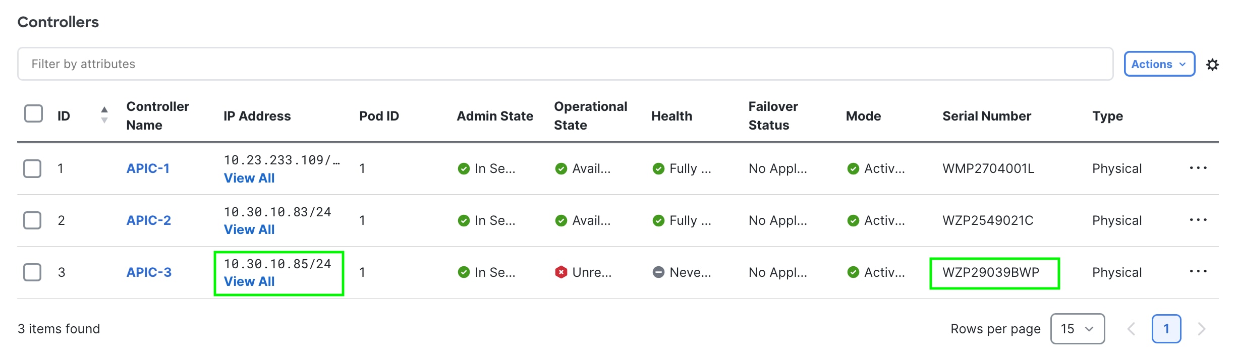Open the Actions dropdown
The image size is (1237, 357).
1159,64
